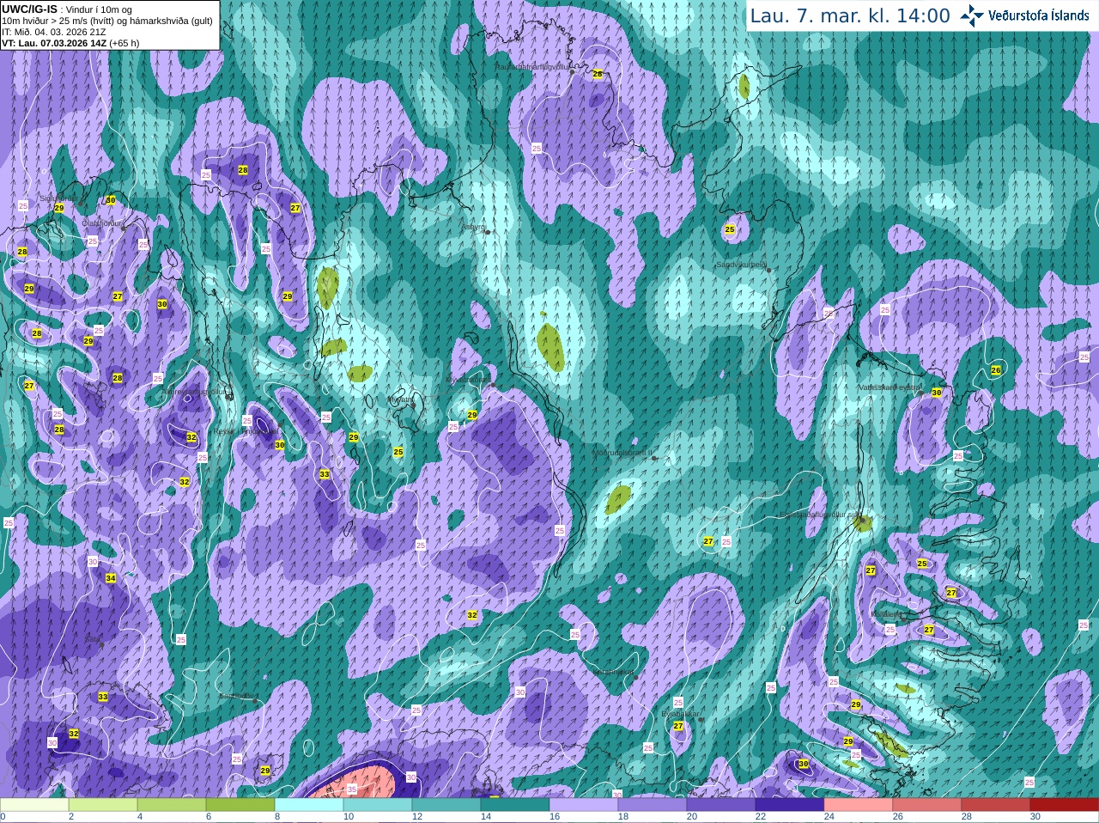Click the initial time line 'IT: Mið. 04. 03. 2026 21Z'
Screen dimensions: 1099x823
(54, 31)
